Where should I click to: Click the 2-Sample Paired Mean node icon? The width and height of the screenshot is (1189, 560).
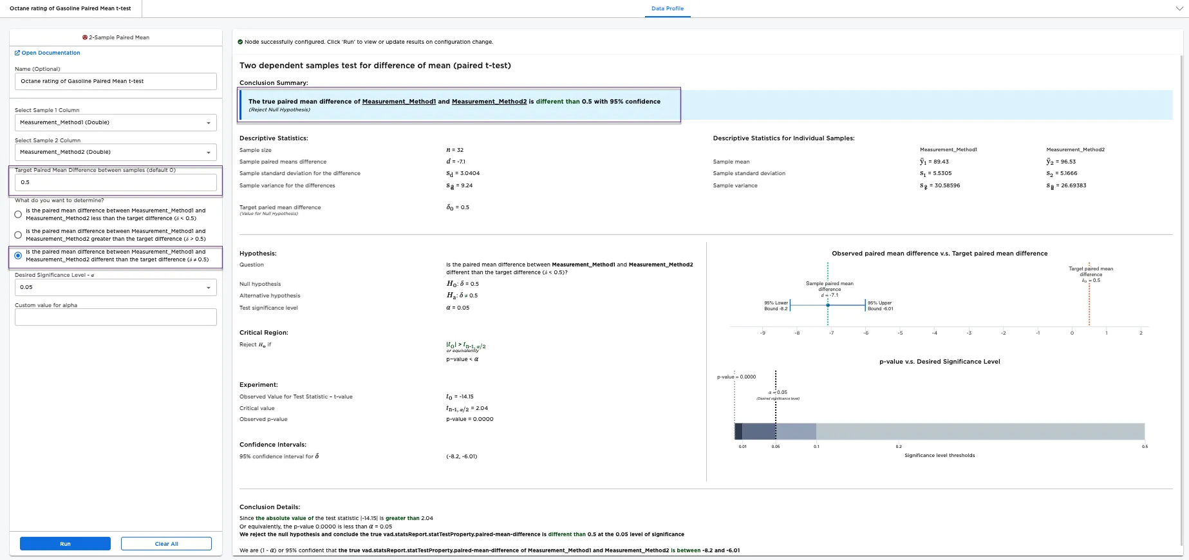pos(85,37)
